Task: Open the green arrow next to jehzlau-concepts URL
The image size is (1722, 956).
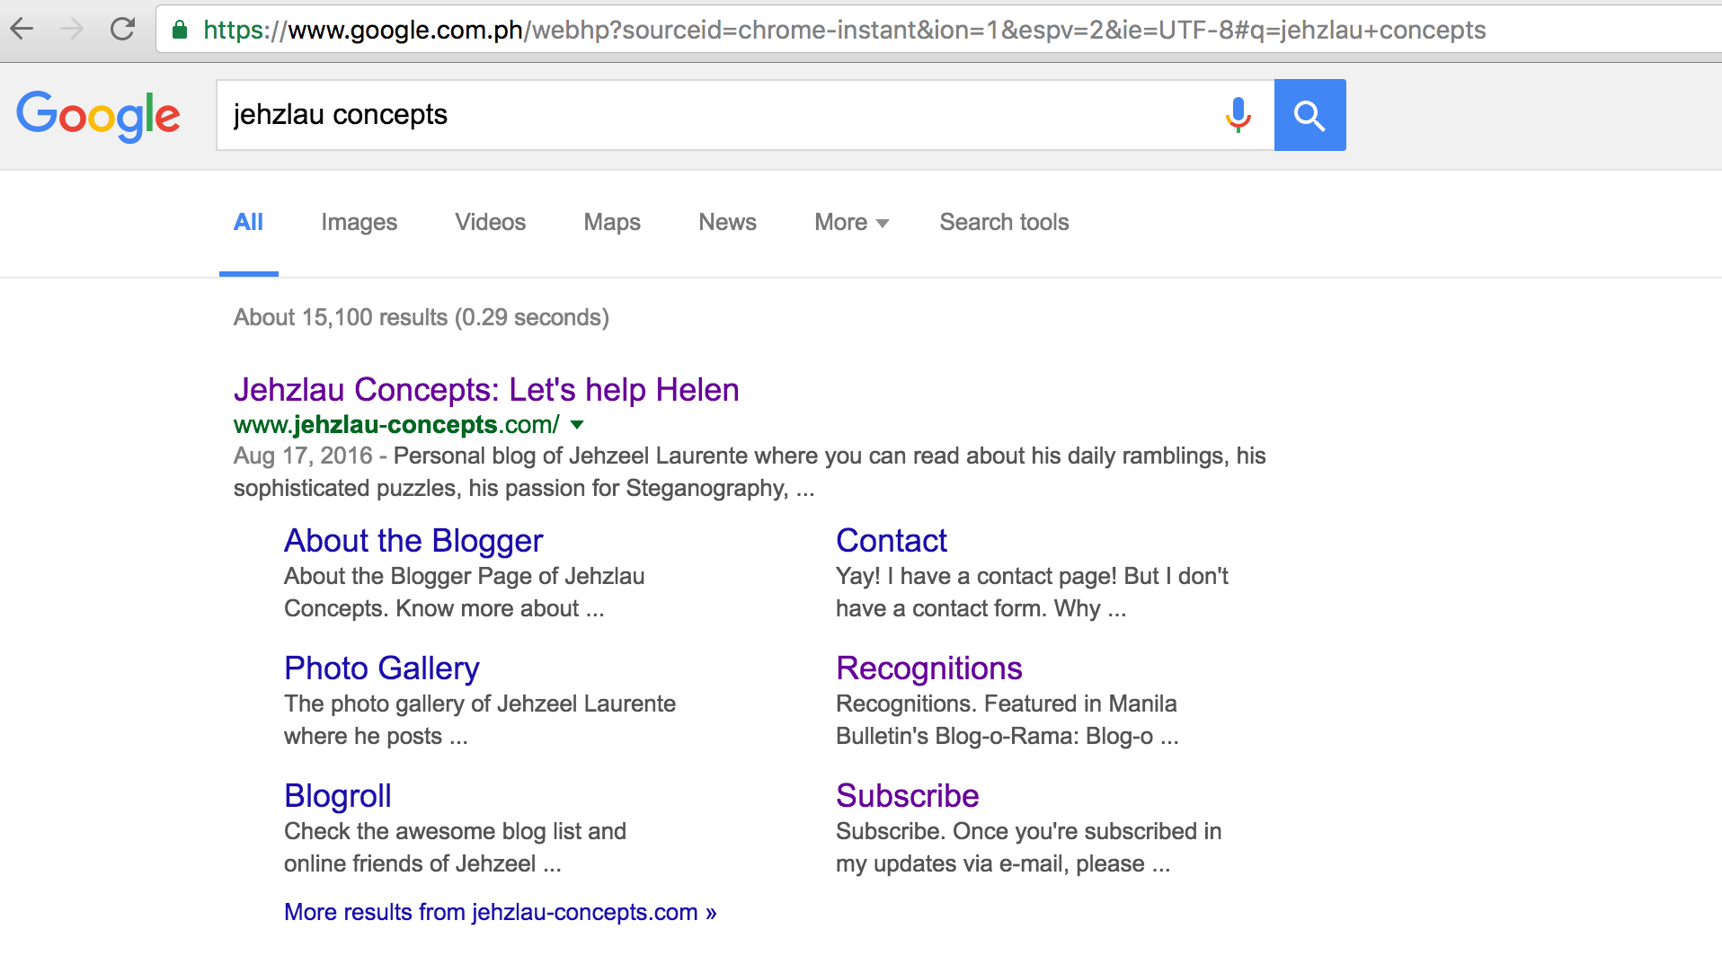Action: coord(577,424)
